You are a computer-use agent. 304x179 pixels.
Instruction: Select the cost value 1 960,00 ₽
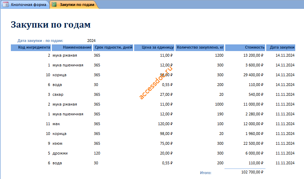coord(254,134)
